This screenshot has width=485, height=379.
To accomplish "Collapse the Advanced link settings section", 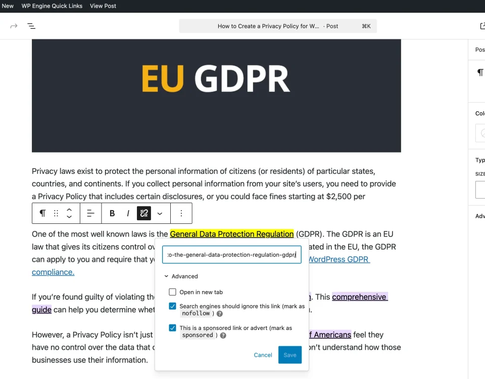I will point(181,276).
